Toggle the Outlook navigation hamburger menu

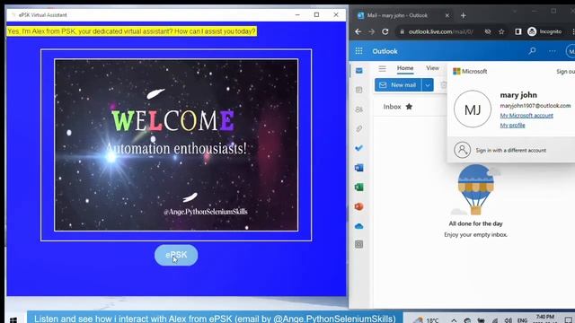tap(382, 68)
